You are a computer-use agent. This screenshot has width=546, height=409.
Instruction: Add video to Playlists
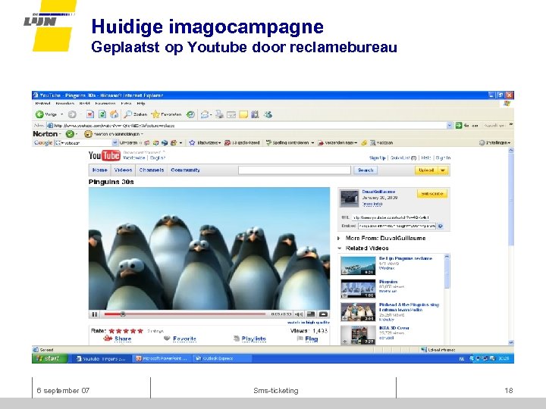(x=249, y=339)
